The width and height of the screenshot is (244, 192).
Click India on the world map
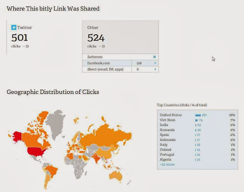tap(96, 158)
